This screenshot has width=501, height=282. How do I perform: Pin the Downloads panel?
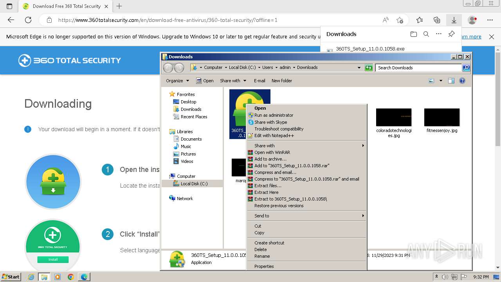pyautogui.click(x=451, y=34)
